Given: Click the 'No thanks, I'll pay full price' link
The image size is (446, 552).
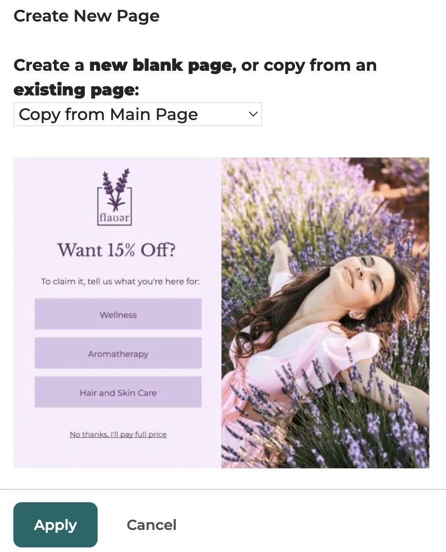Looking at the screenshot, I should [118, 435].
